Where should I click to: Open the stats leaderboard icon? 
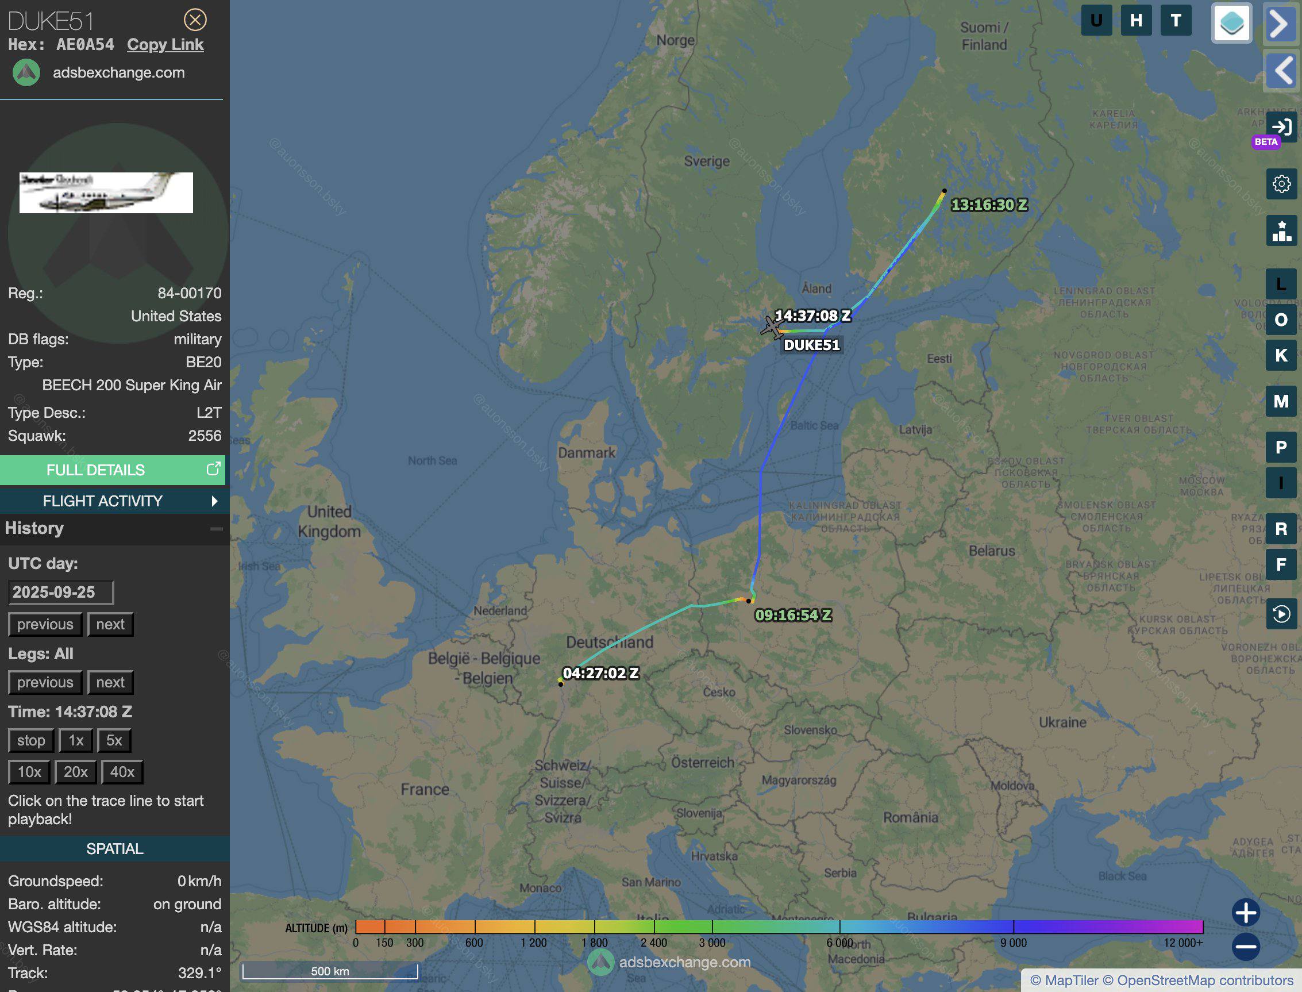point(1281,230)
